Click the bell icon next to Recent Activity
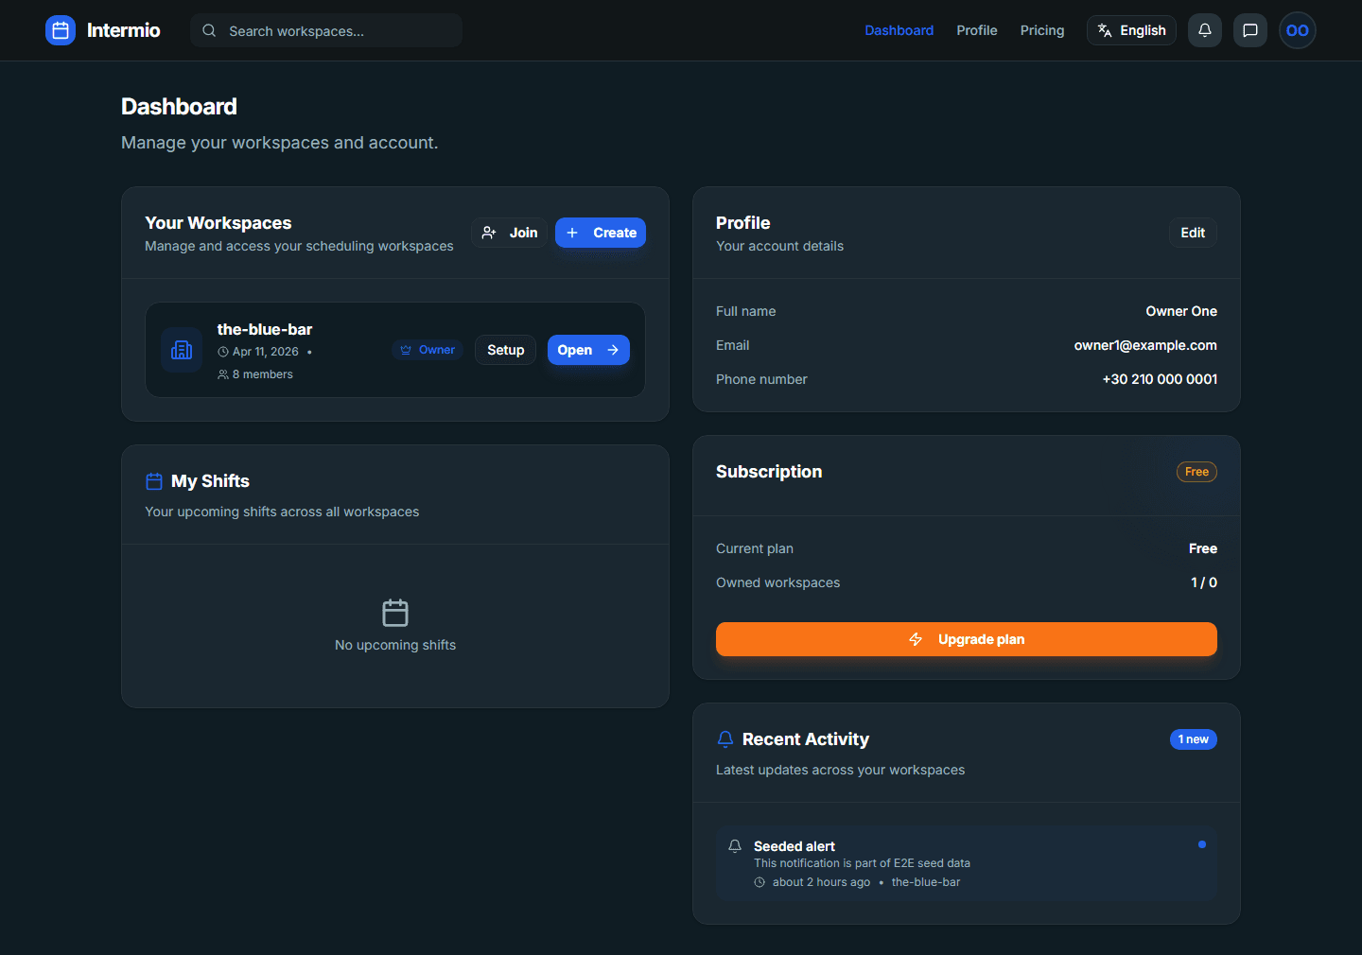 click(x=725, y=739)
